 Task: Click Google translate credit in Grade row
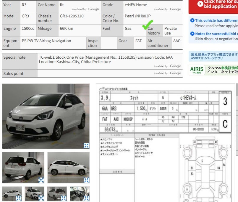pyautogui.click(x=167, y=9)
